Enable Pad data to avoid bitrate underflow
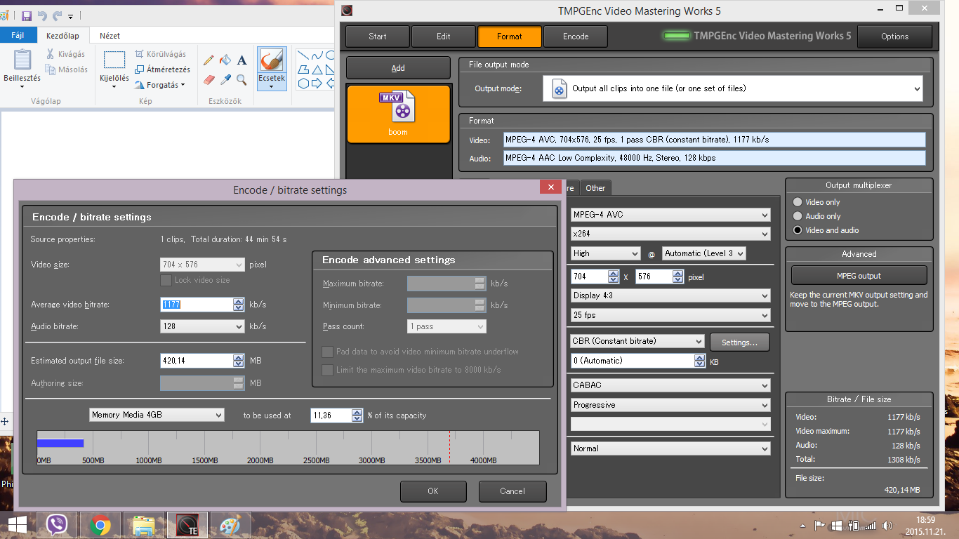Image resolution: width=959 pixels, height=539 pixels. pyautogui.click(x=327, y=352)
